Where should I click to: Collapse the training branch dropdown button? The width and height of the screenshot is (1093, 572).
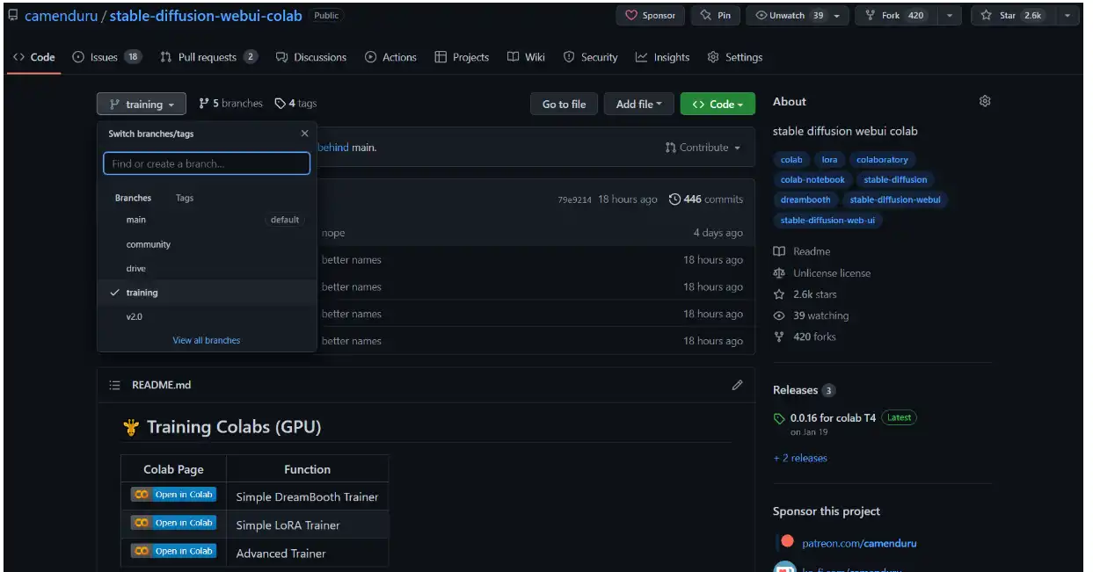pyautogui.click(x=142, y=104)
